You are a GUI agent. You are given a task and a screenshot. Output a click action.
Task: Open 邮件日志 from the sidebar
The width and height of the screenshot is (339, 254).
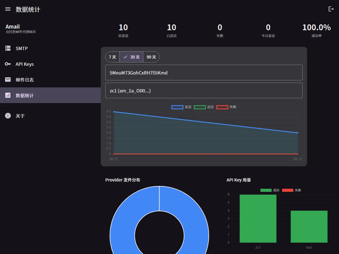[x=50, y=80]
